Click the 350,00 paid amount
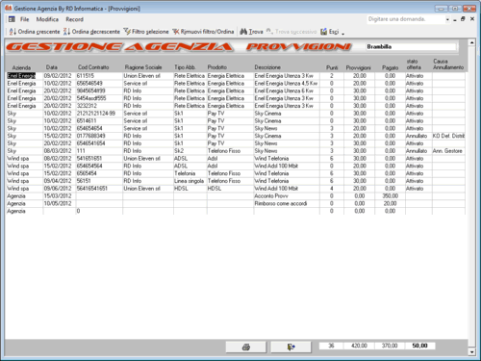The image size is (481, 361). point(390,196)
